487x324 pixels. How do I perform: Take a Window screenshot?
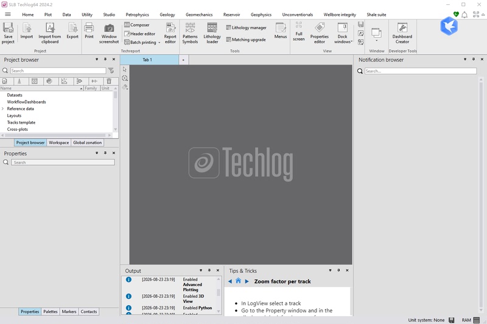(109, 33)
